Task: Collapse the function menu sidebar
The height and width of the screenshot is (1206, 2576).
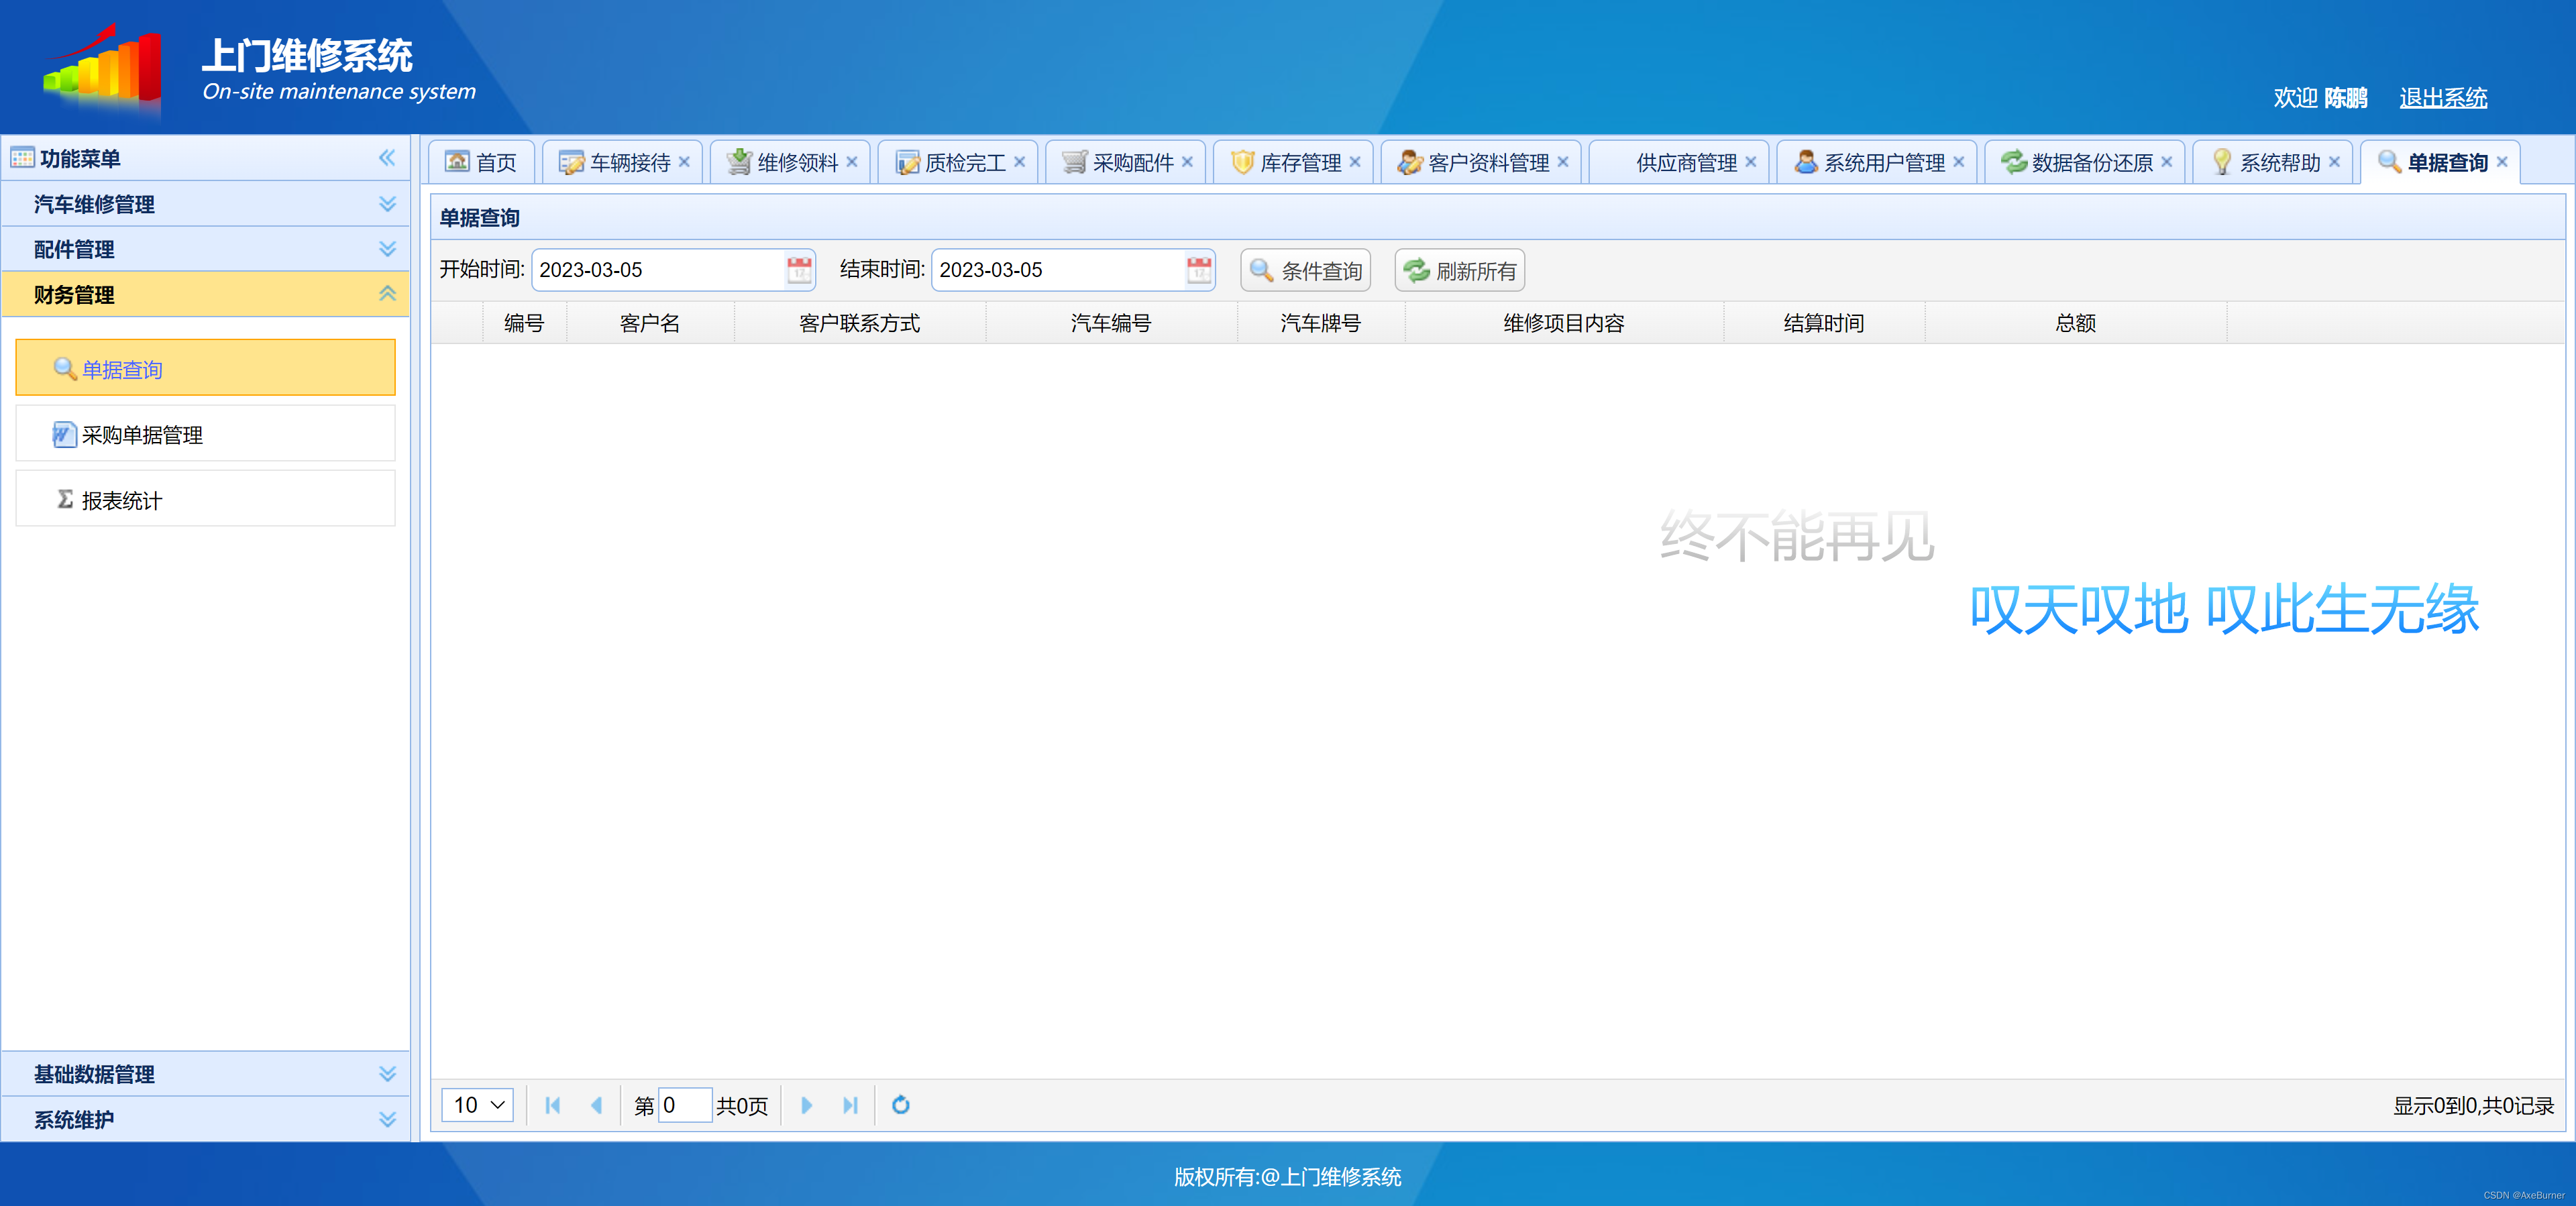Action: click(387, 157)
